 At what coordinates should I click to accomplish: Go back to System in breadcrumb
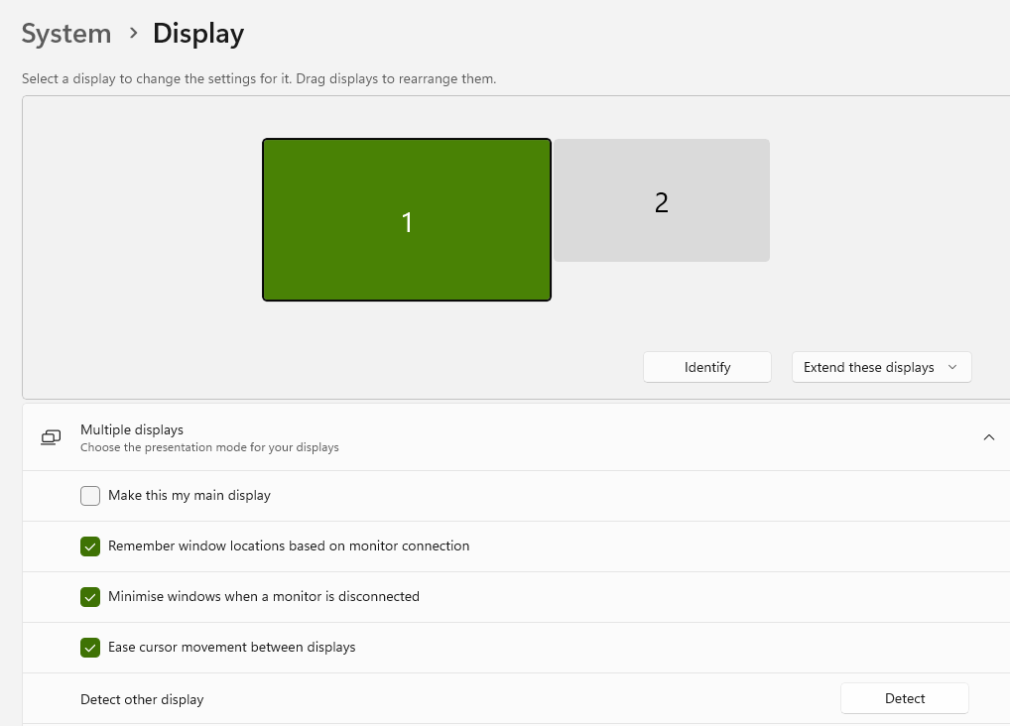coord(66,34)
